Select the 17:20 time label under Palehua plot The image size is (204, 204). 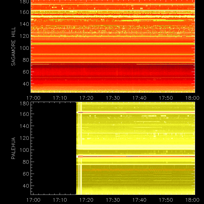[x=86, y=200]
